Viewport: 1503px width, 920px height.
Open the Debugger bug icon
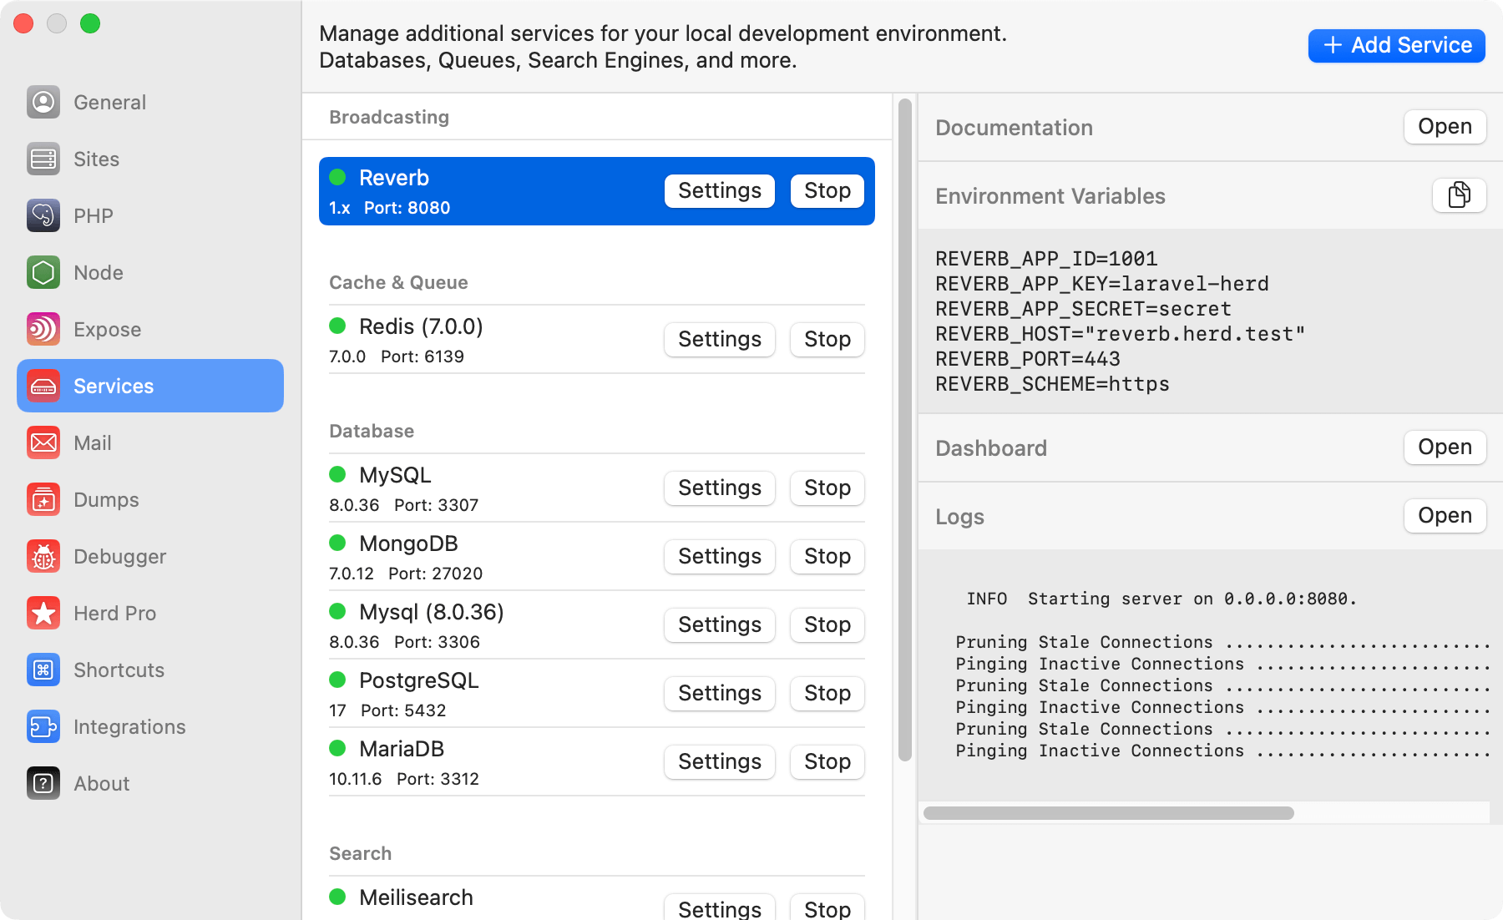click(x=43, y=556)
